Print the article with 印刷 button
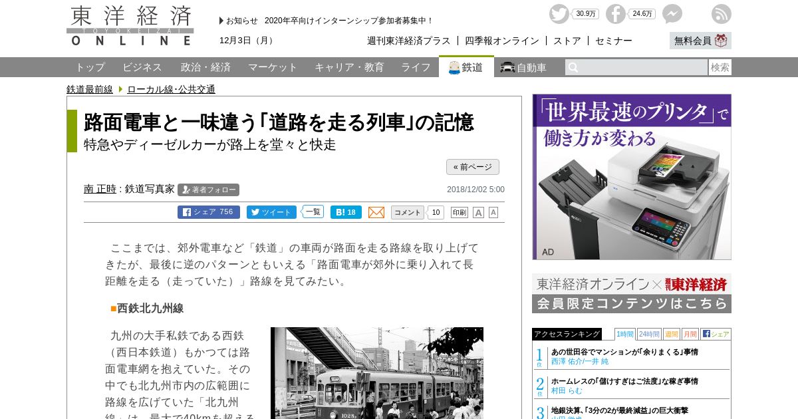Image resolution: width=798 pixels, height=419 pixels. (x=460, y=212)
